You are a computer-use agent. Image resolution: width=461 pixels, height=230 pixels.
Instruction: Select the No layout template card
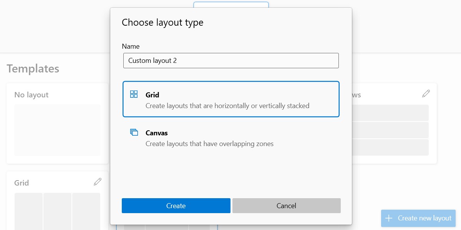[57, 123]
